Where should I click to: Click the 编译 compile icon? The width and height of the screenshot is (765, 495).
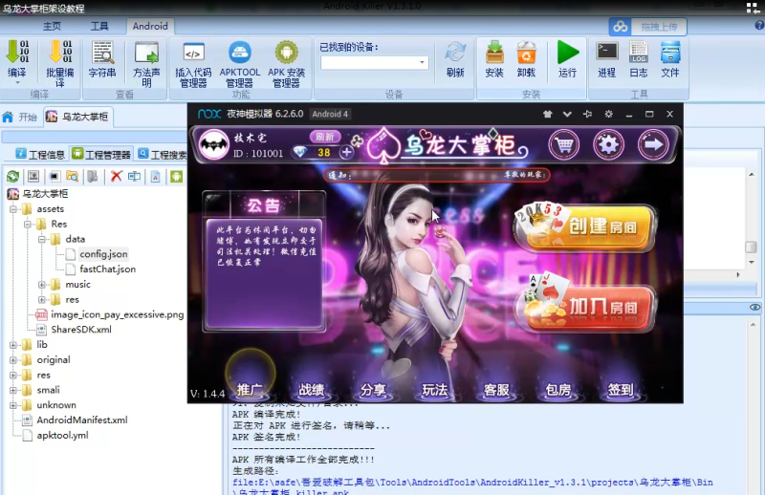(17, 53)
